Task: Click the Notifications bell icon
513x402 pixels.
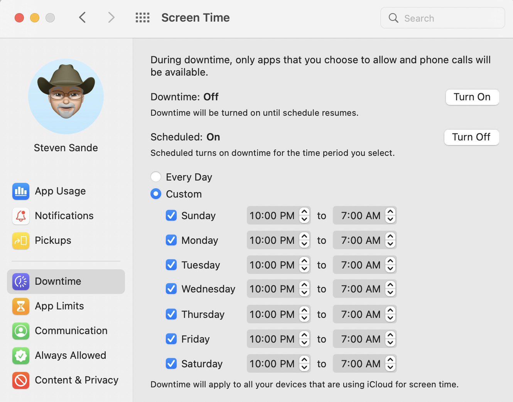Action: point(21,216)
